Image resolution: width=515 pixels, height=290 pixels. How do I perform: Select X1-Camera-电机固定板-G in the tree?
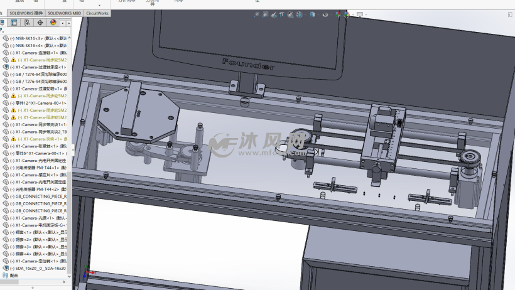tap(38, 225)
